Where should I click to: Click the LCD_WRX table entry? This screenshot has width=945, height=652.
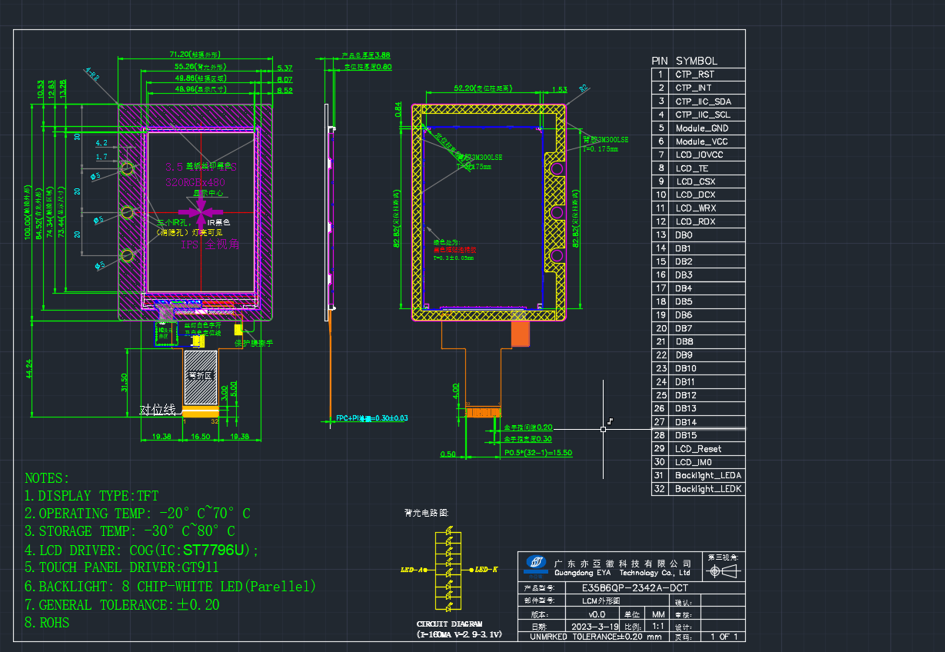696,208
